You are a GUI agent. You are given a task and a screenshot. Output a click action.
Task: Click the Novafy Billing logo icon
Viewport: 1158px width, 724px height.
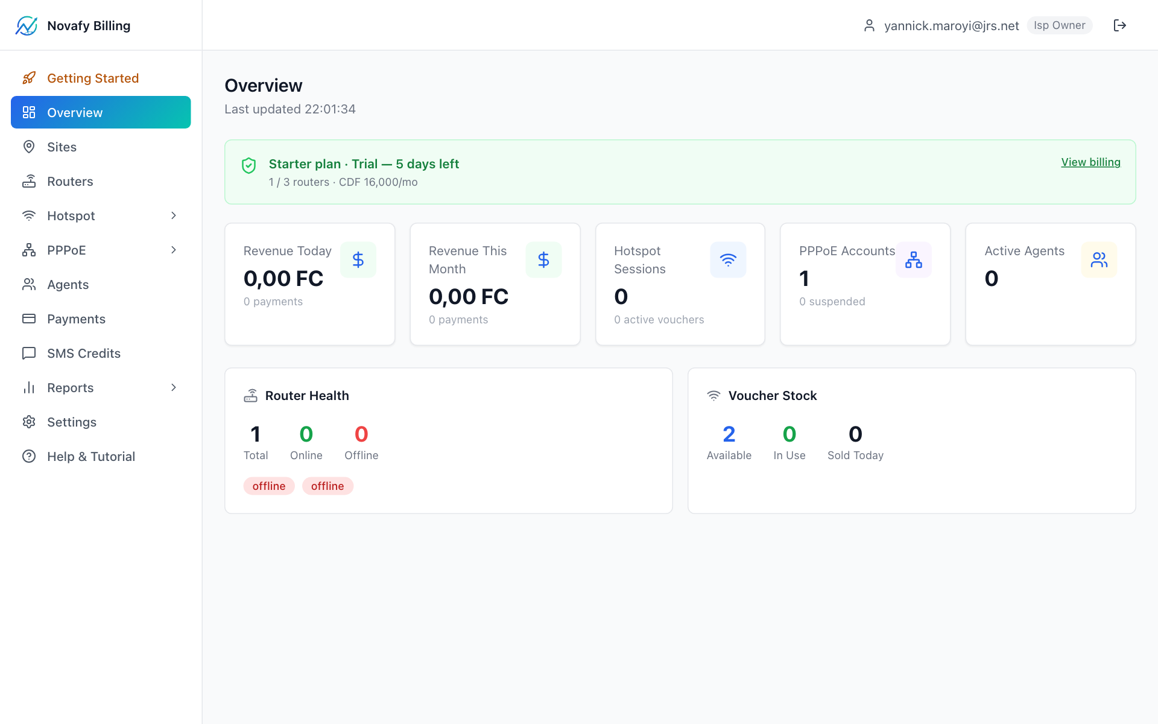27,25
